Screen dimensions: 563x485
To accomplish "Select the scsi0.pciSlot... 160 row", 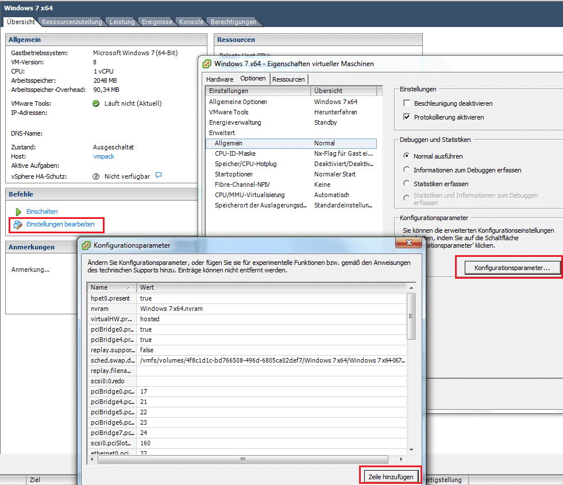I will click(x=247, y=443).
